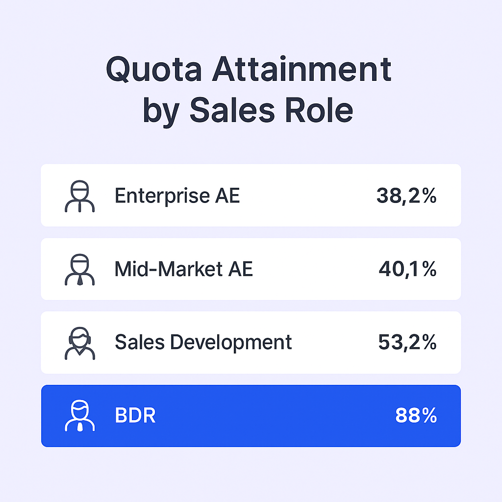502x502 pixels.
Task: Select the Sales Development label text
Action: coord(203,342)
